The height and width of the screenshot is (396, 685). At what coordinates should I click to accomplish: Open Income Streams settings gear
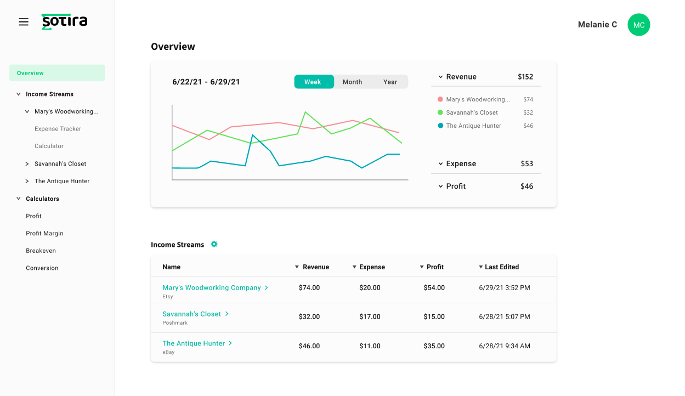coord(214,244)
